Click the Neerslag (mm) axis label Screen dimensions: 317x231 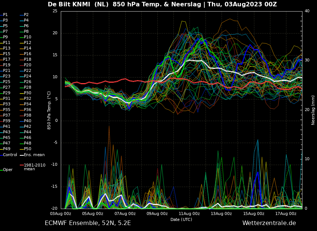pyautogui.click(x=313, y=110)
